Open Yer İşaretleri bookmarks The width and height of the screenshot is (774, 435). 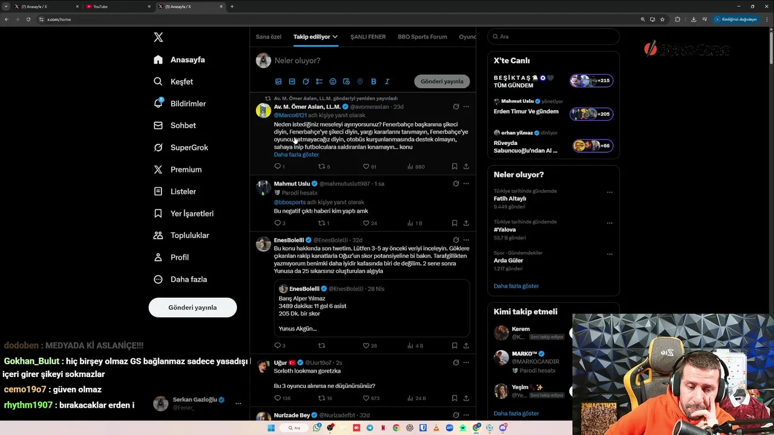183,213
